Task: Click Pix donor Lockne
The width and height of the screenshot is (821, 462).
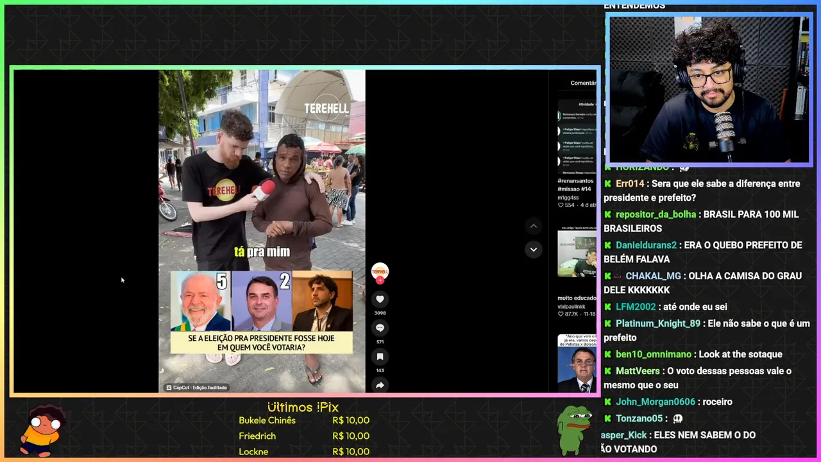Action: tap(253, 452)
